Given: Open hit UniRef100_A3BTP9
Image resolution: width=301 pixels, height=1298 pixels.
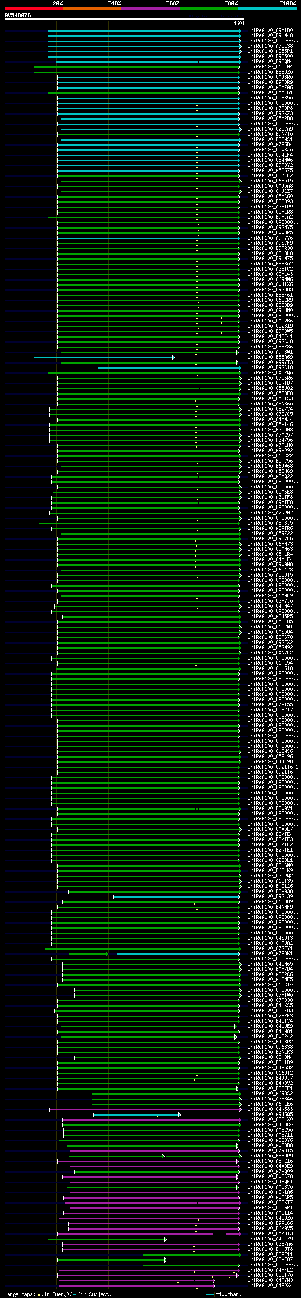Looking at the screenshot, I should tap(270, 207).
